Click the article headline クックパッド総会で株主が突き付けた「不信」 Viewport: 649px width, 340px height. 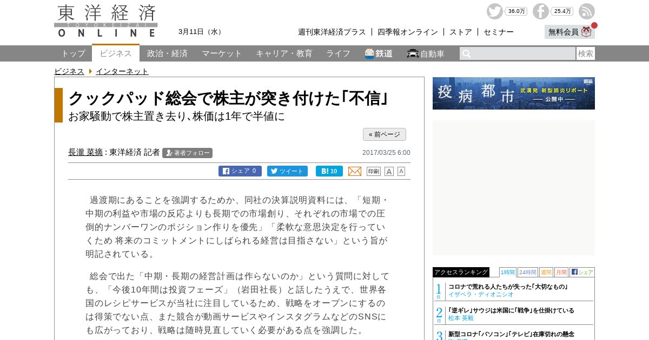tap(229, 98)
